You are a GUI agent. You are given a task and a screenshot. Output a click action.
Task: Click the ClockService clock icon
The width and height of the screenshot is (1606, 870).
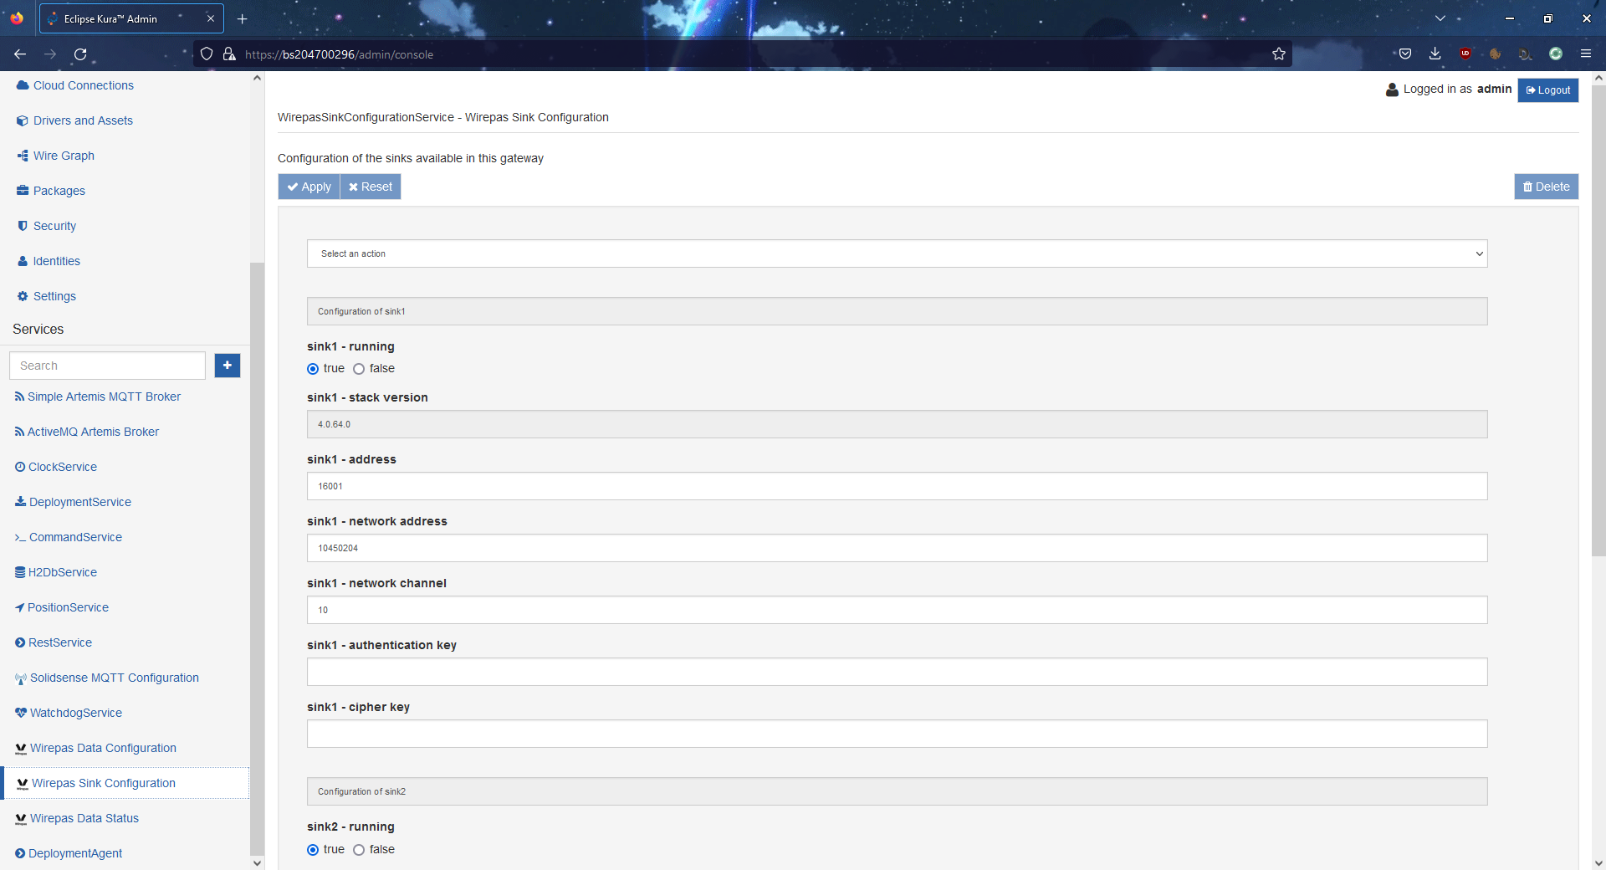pyautogui.click(x=20, y=467)
